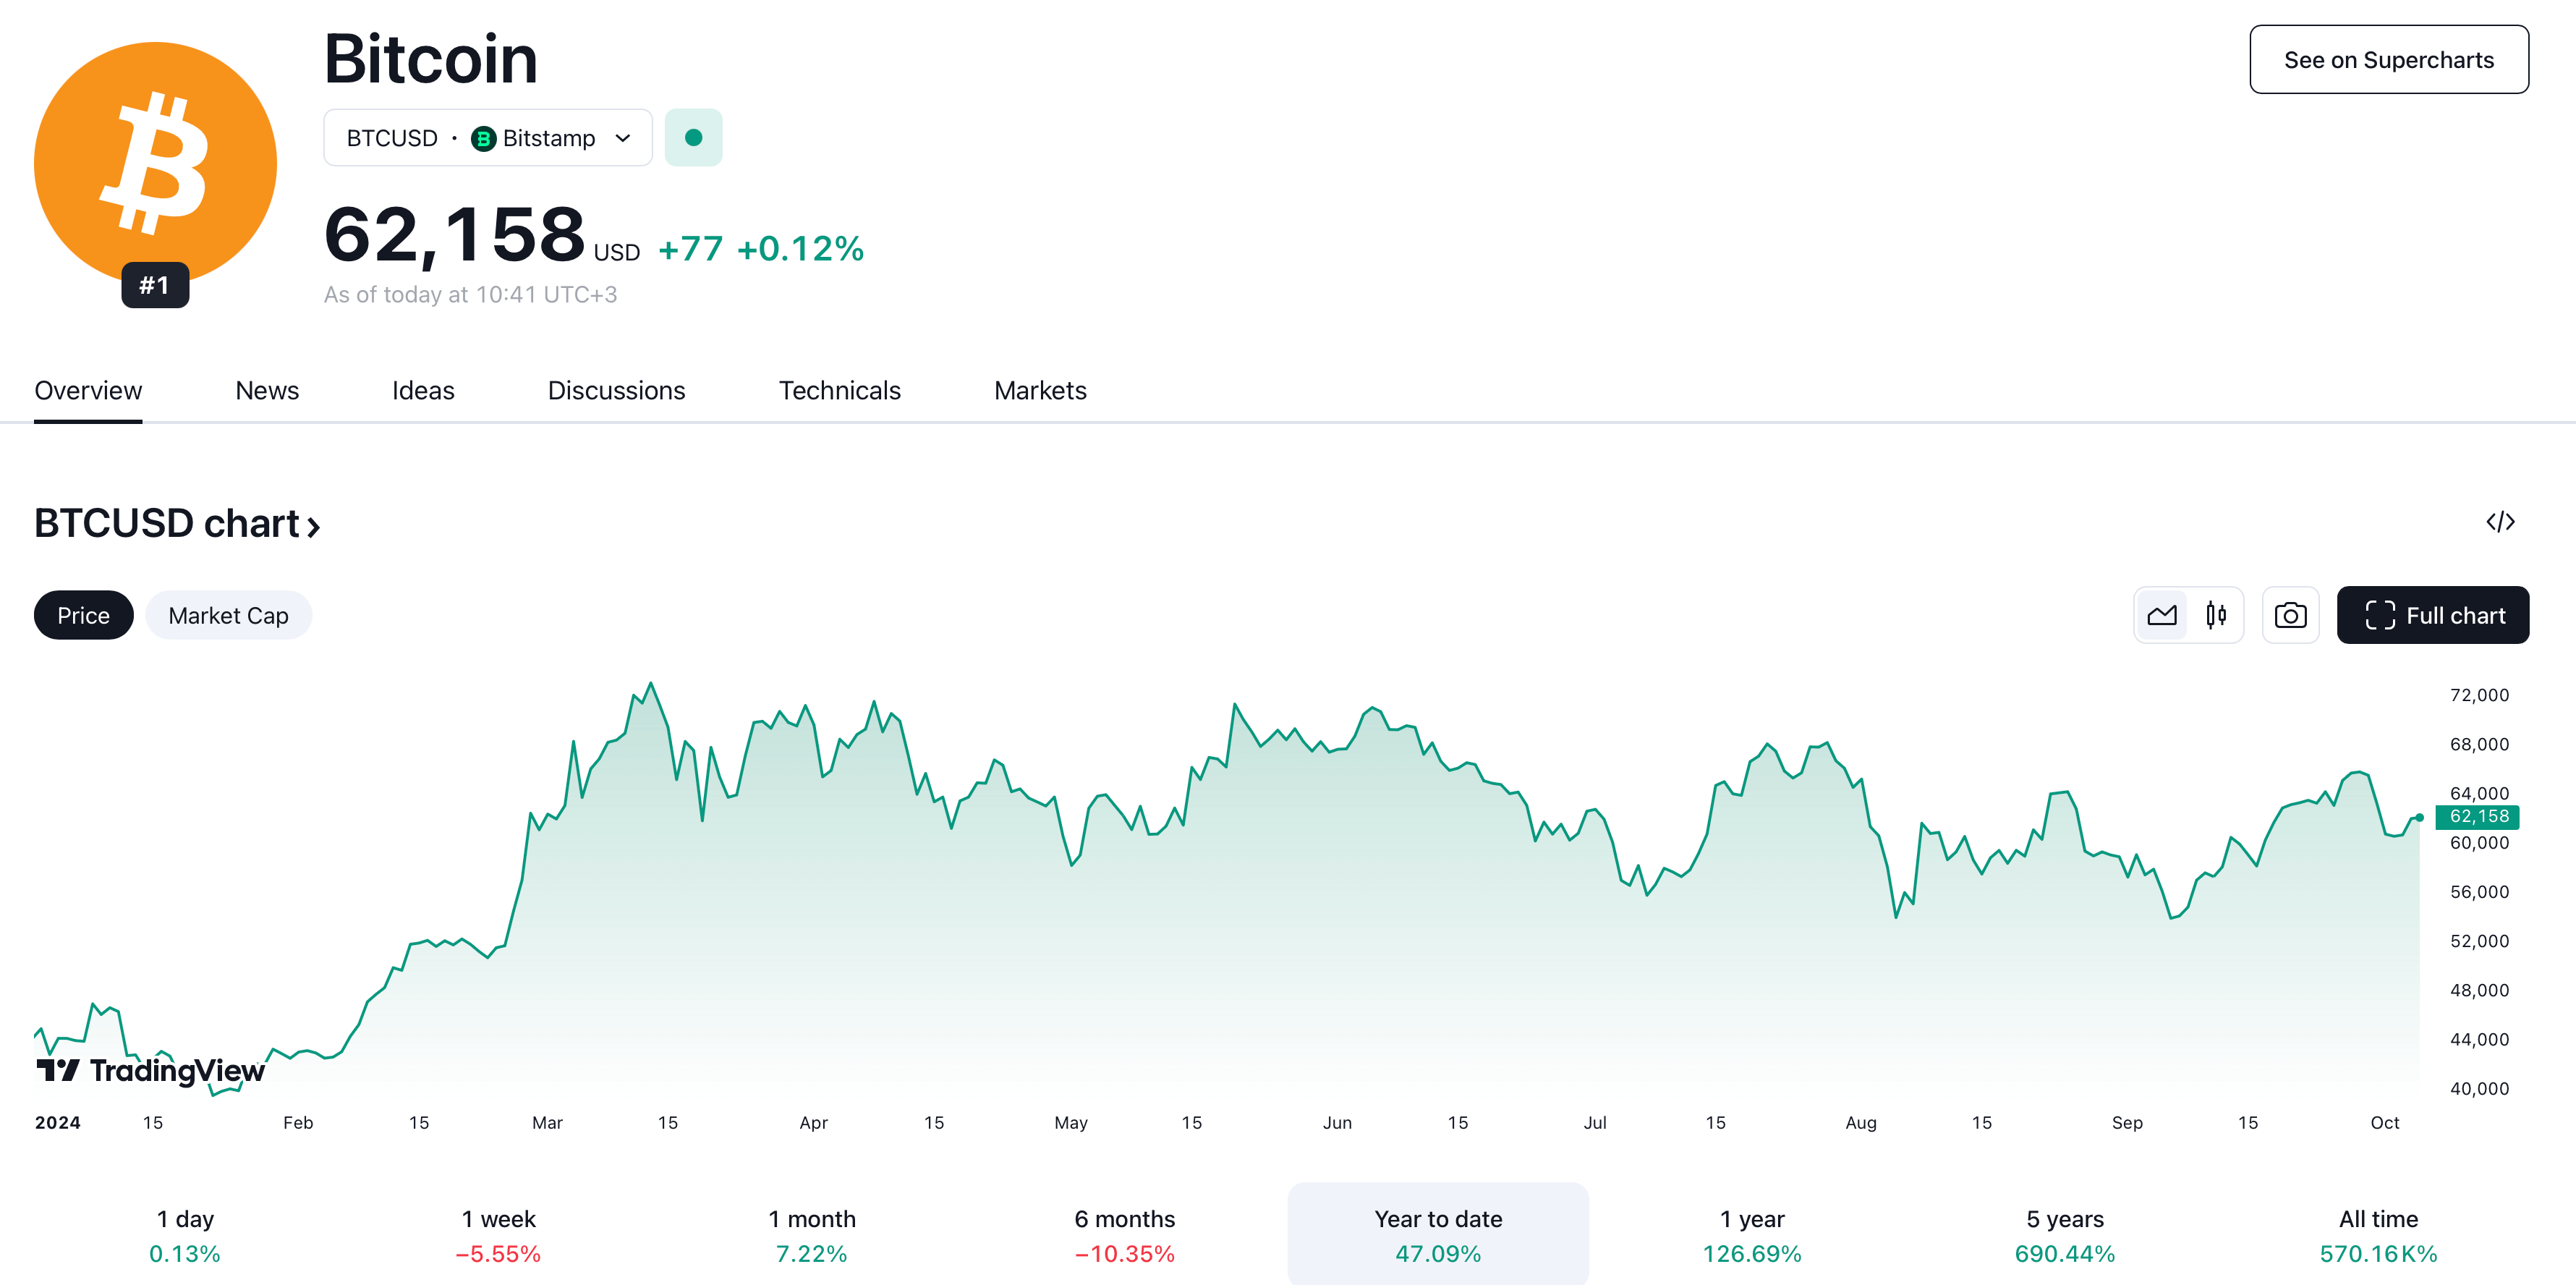Screen dimensions: 2576x1285
Task: Switch to area chart style icon
Action: pyautogui.click(x=2162, y=615)
